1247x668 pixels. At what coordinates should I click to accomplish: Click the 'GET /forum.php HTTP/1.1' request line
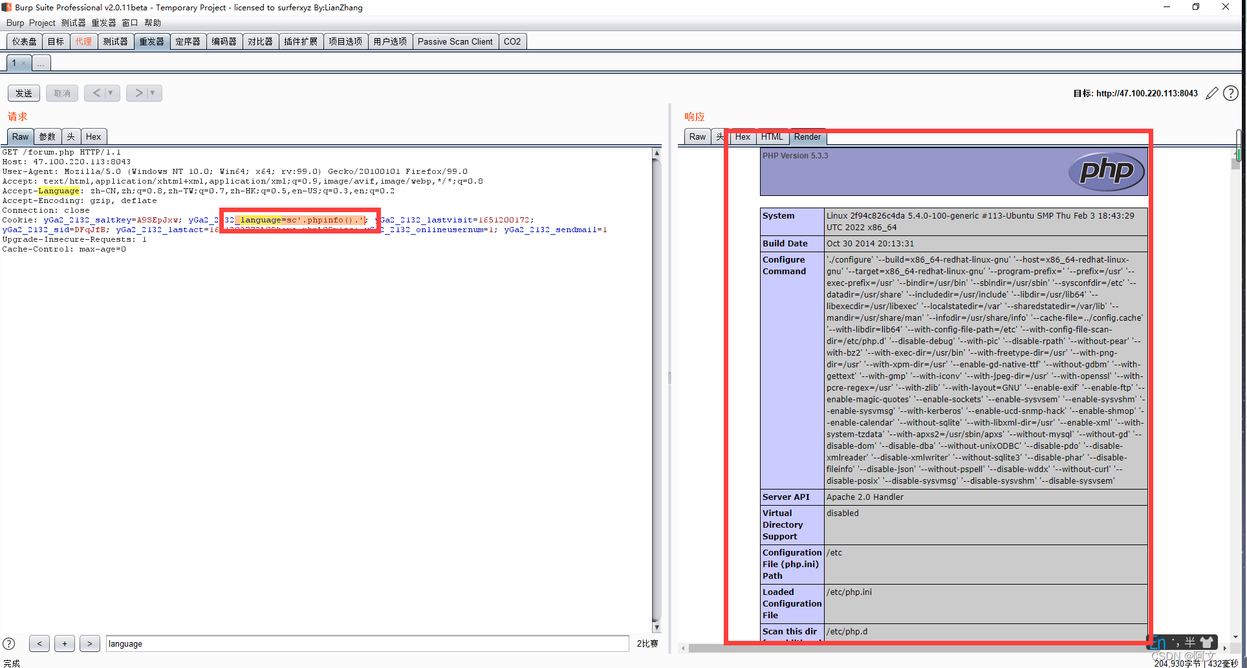61,153
